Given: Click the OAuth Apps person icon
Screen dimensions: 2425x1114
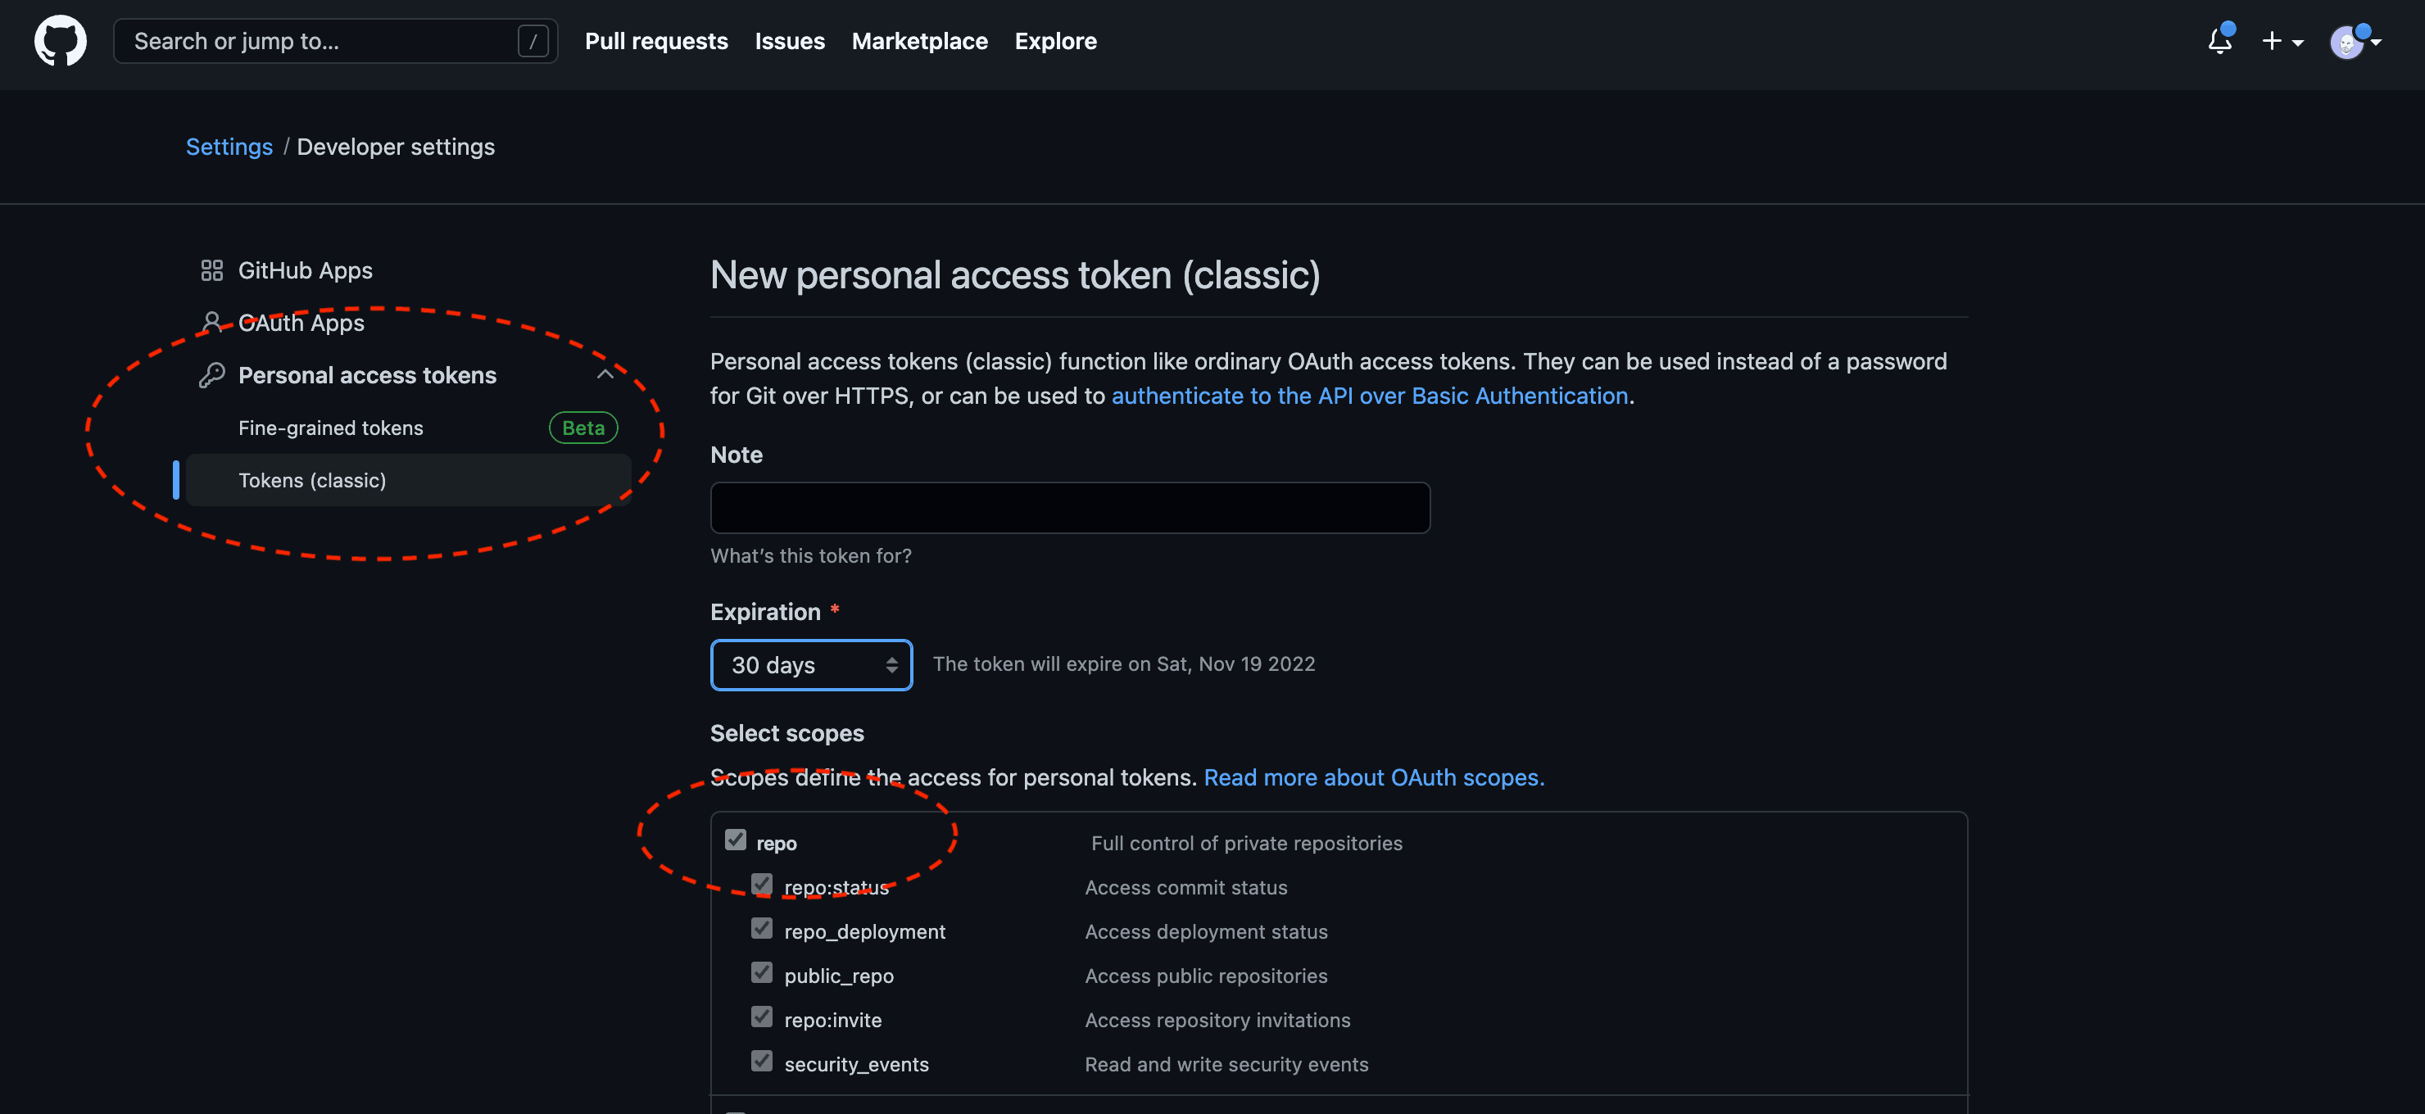Looking at the screenshot, I should pos(212,323).
